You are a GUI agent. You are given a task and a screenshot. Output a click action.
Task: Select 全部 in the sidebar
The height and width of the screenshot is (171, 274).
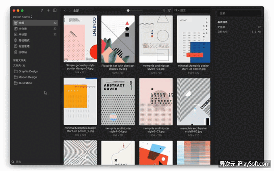tap(35, 23)
